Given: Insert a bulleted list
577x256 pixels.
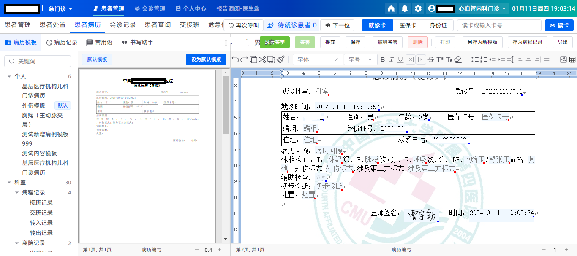Looking at the screenshot, I should [x=475, y=59].
